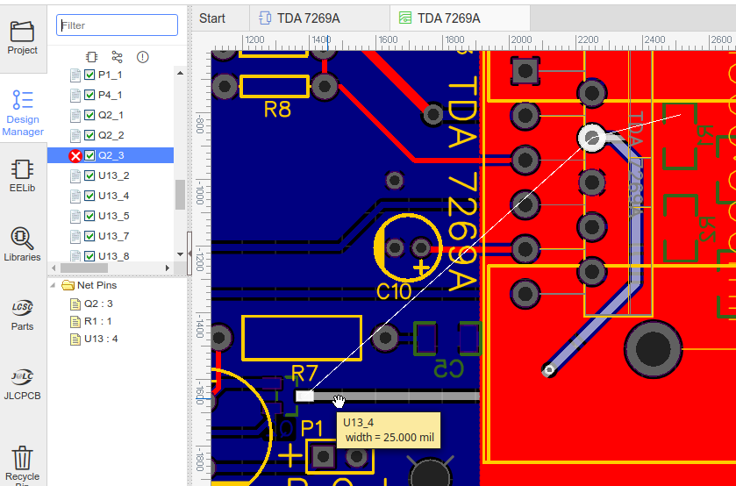Collapse the left panel with splitter arrow

click(189, 252)
